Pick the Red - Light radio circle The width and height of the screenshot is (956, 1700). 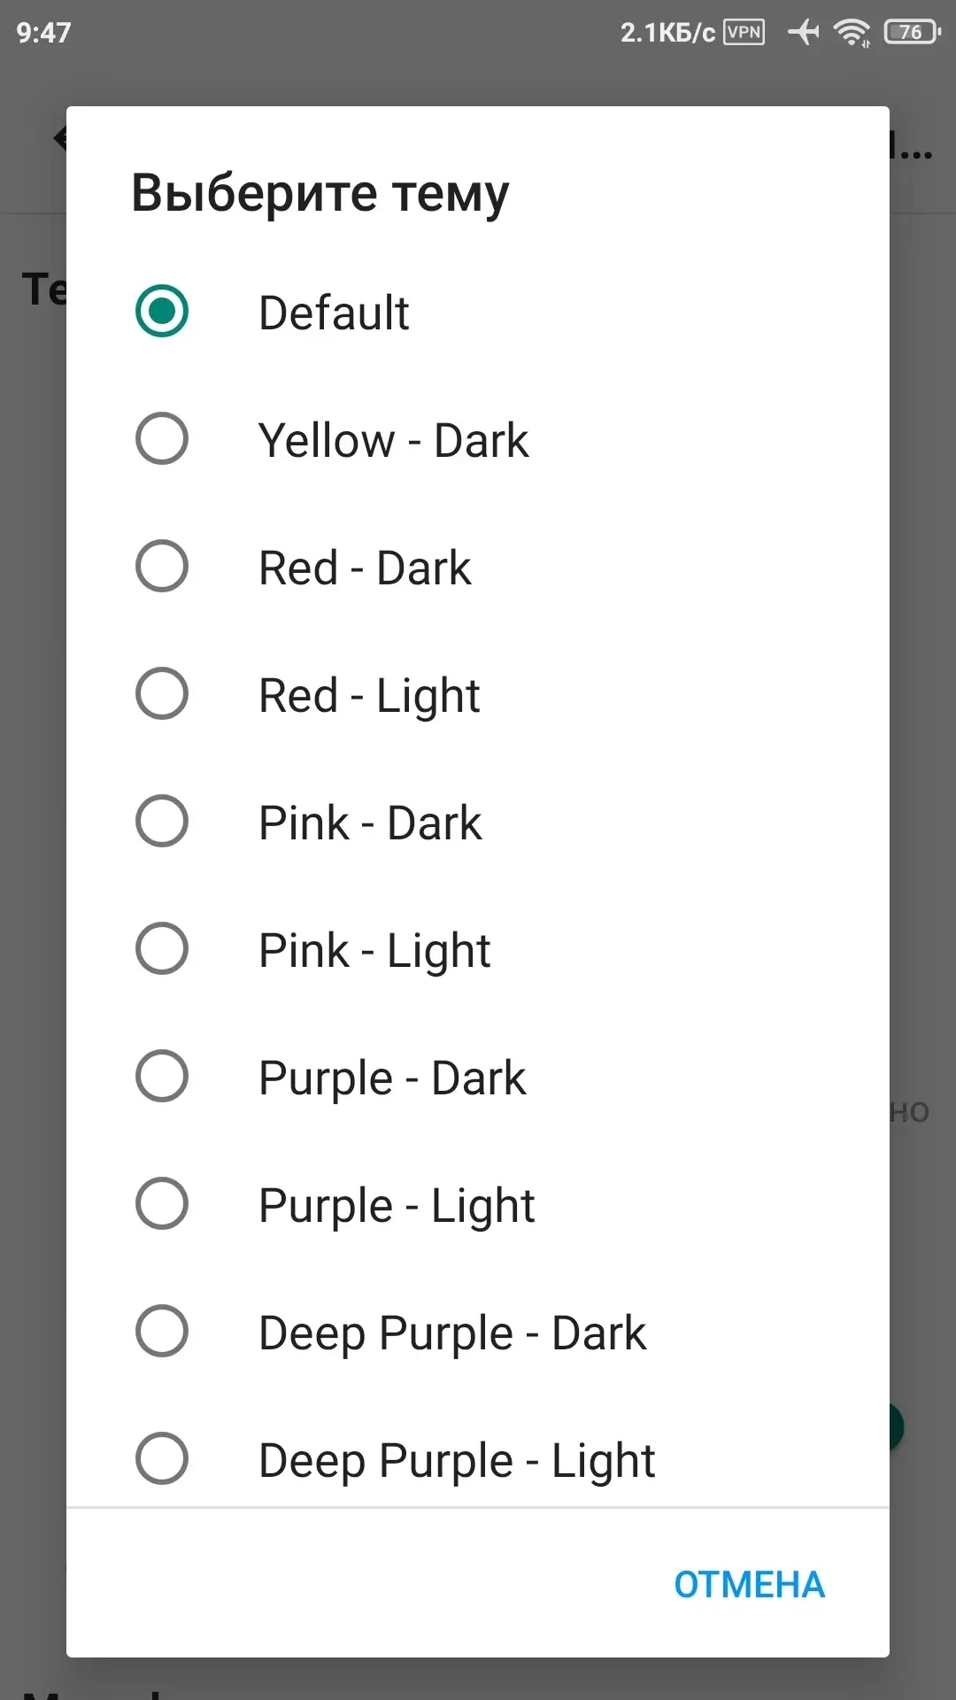pos(162,694)
